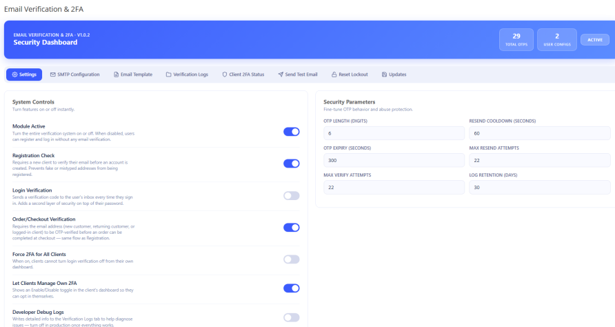Image resolution: width=615 pixels, height=327 pixels.
Task: Enable Developer Debug Logs switch
Action: (292, 317)
